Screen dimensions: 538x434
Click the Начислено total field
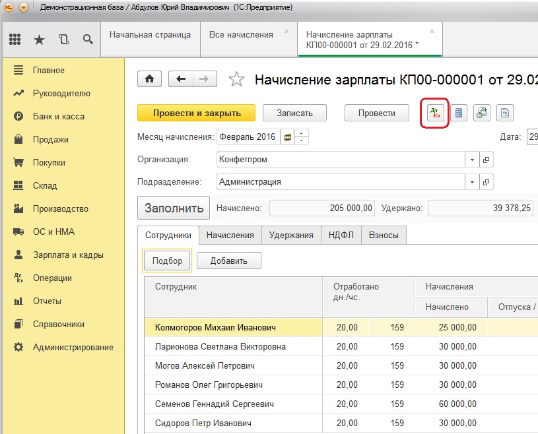click(x=322, y=208)
